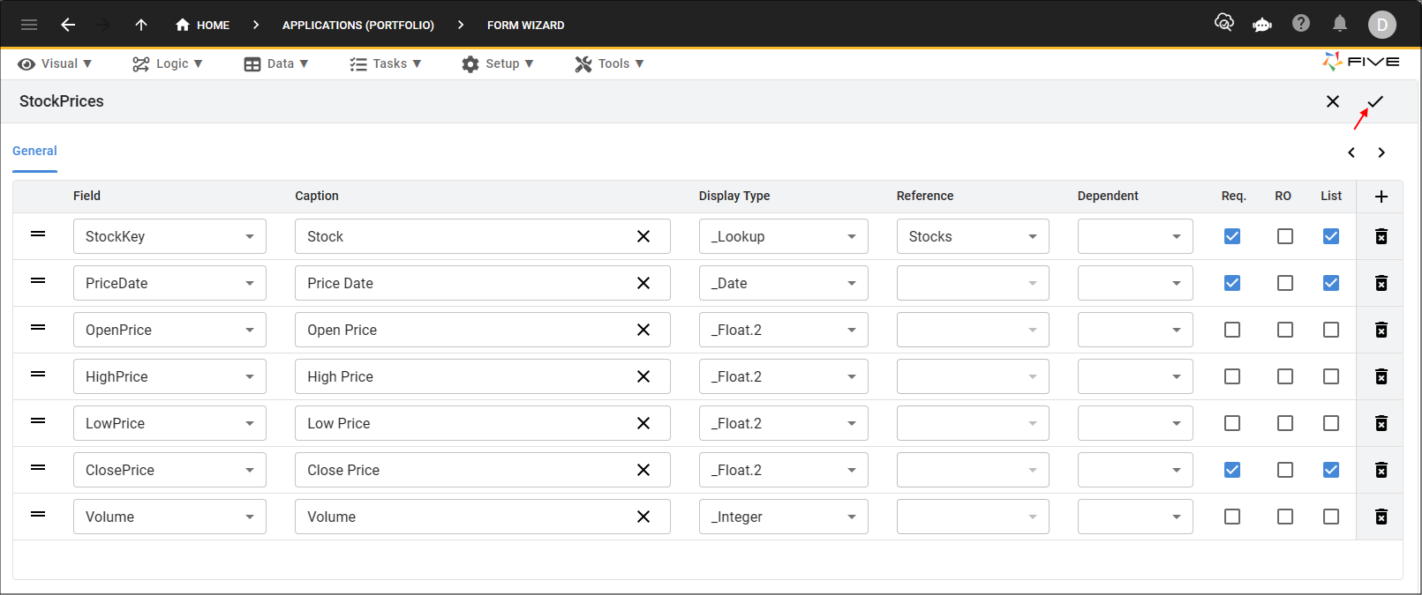Navigate up with the up arrow
Screen dimensions: 1422x595
point(141,25)
